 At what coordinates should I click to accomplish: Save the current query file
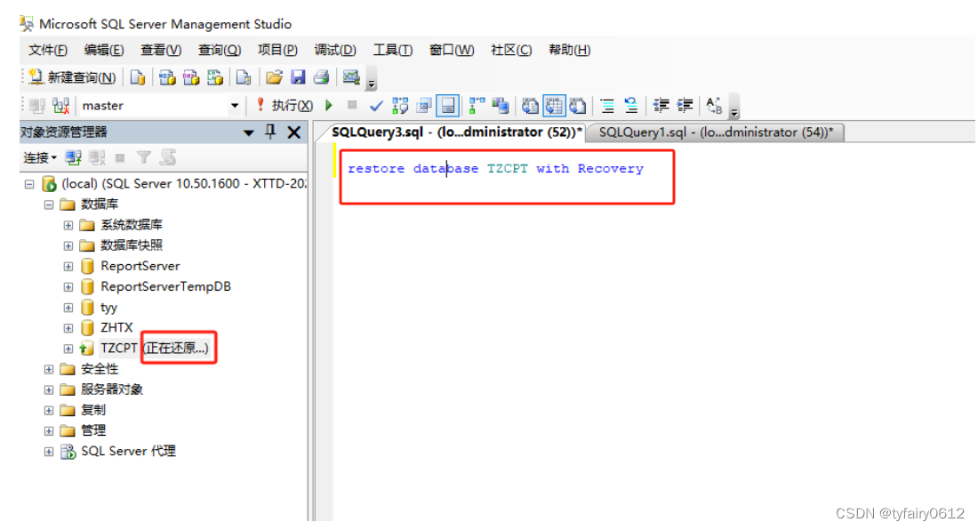point(297,77)
